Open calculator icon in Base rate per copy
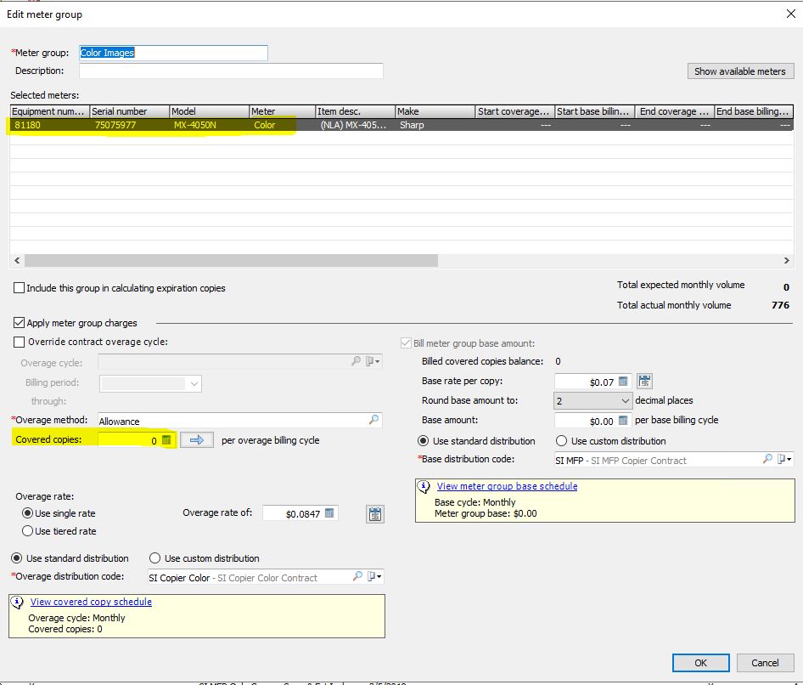This screenshot has height=685, width=803. pos(623,381)
